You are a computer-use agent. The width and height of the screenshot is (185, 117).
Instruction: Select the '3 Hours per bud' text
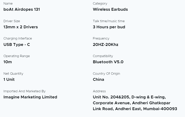(109, 27)
